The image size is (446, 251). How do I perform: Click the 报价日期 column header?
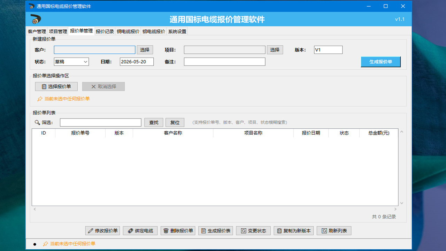311,133
